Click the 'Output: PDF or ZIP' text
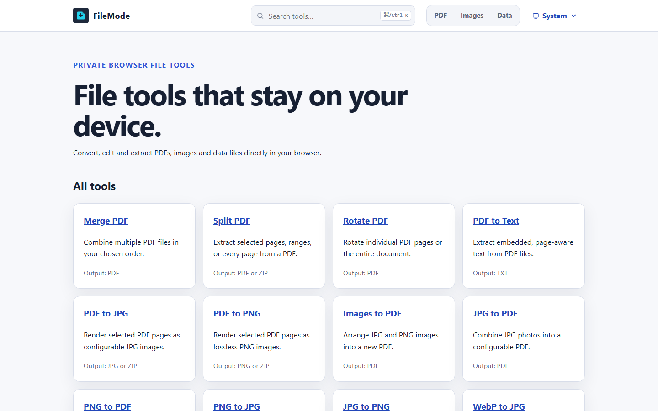 pyautogui.click(x=240, y=273)
